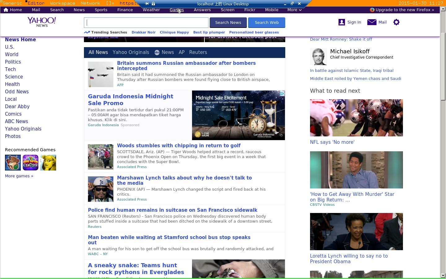Open the Odd News section in sidebar
The width and height of the screenshot is (446, 279).
[x=17, y=92]
